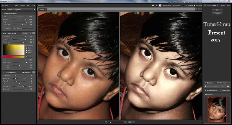
Task: Click the Cancel button
Action: [217, 13]
